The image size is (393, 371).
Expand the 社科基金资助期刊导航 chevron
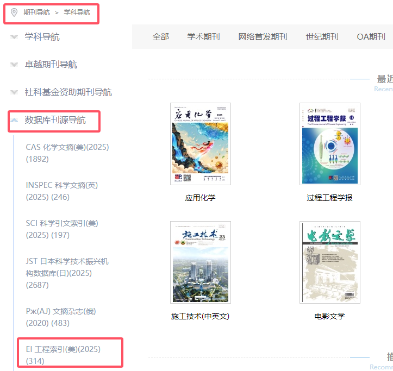tap(14, 92)
